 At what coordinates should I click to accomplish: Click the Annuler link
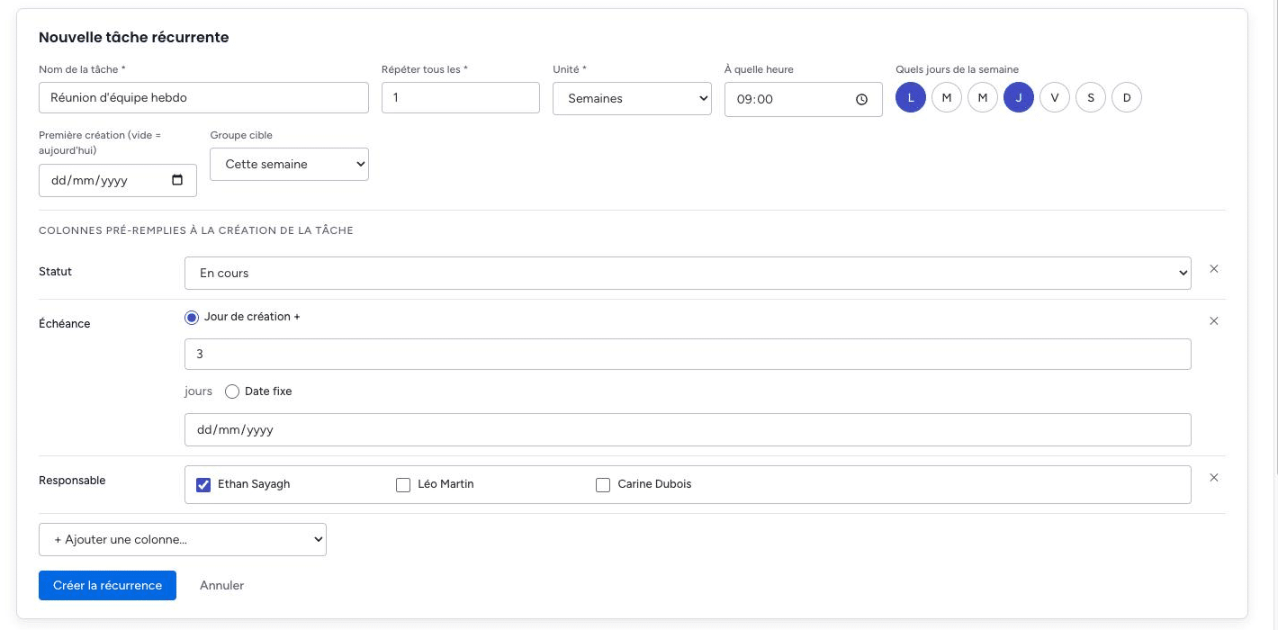pos(221,585)
